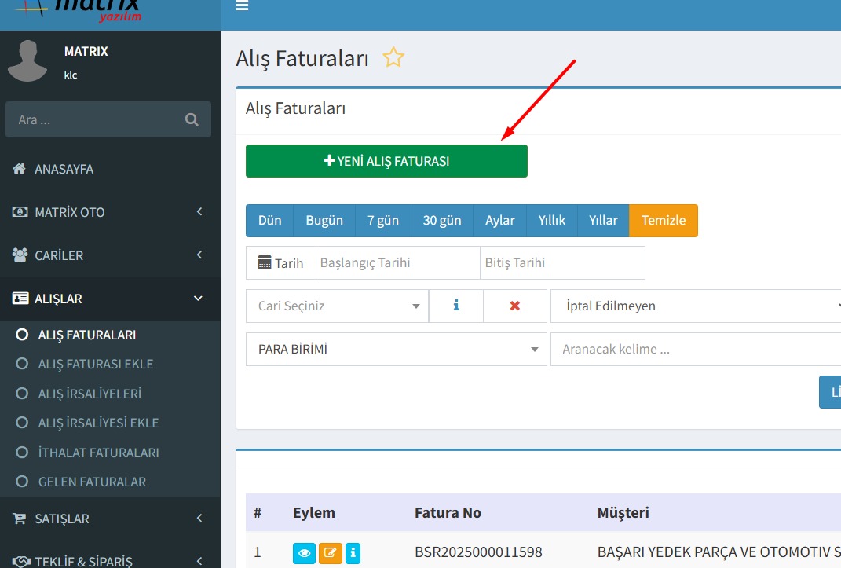
Task: Expand the Satışlar sidebar menu
Action: coord(110,519)
